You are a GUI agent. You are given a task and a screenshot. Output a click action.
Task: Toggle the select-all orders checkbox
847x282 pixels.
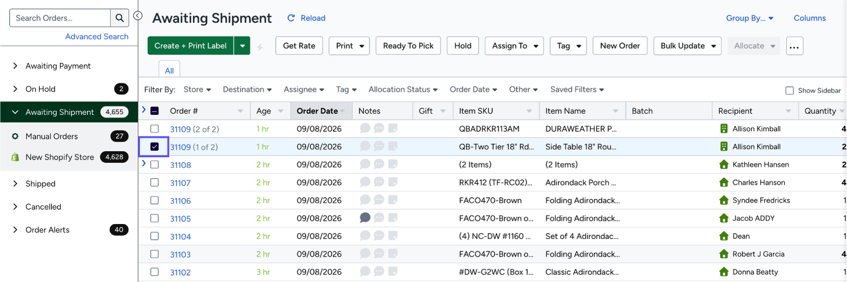coord(154,111)
